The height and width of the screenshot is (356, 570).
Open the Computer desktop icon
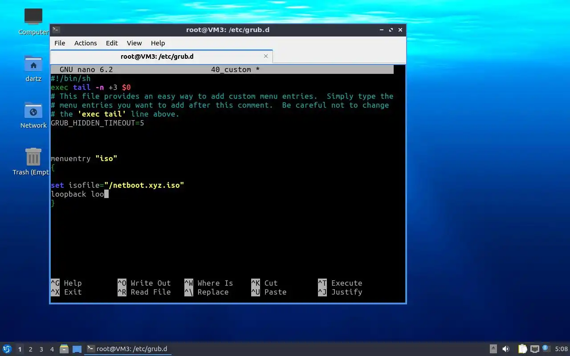point(33,21)
